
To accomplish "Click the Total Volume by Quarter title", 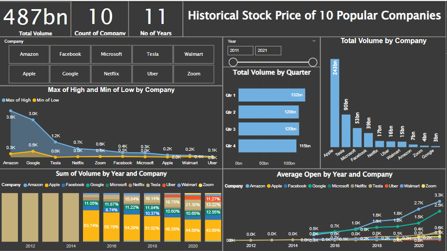I will (272, 72).
